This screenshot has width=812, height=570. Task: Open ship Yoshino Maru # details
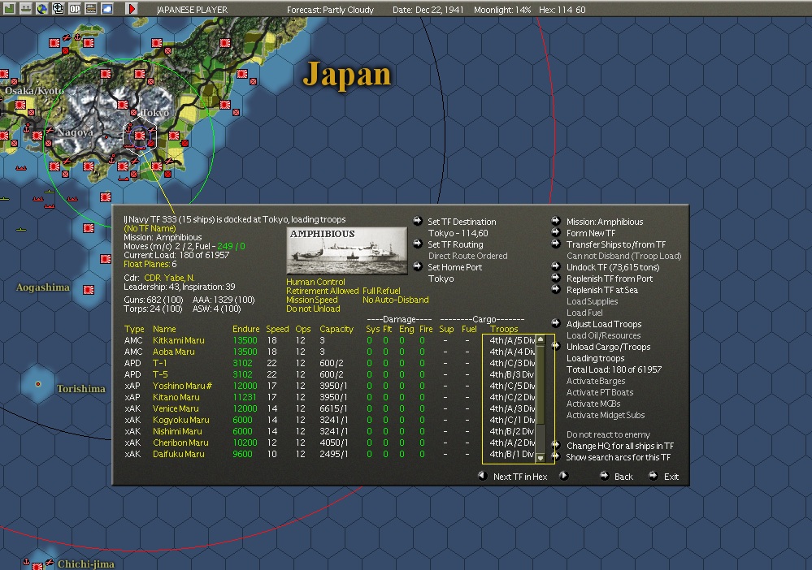click(x=182, y=386)
